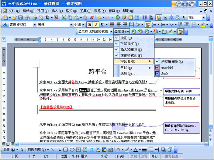
Task: Toggle 所有审阅者(A) checkbox
Action: tap(175, 62)
